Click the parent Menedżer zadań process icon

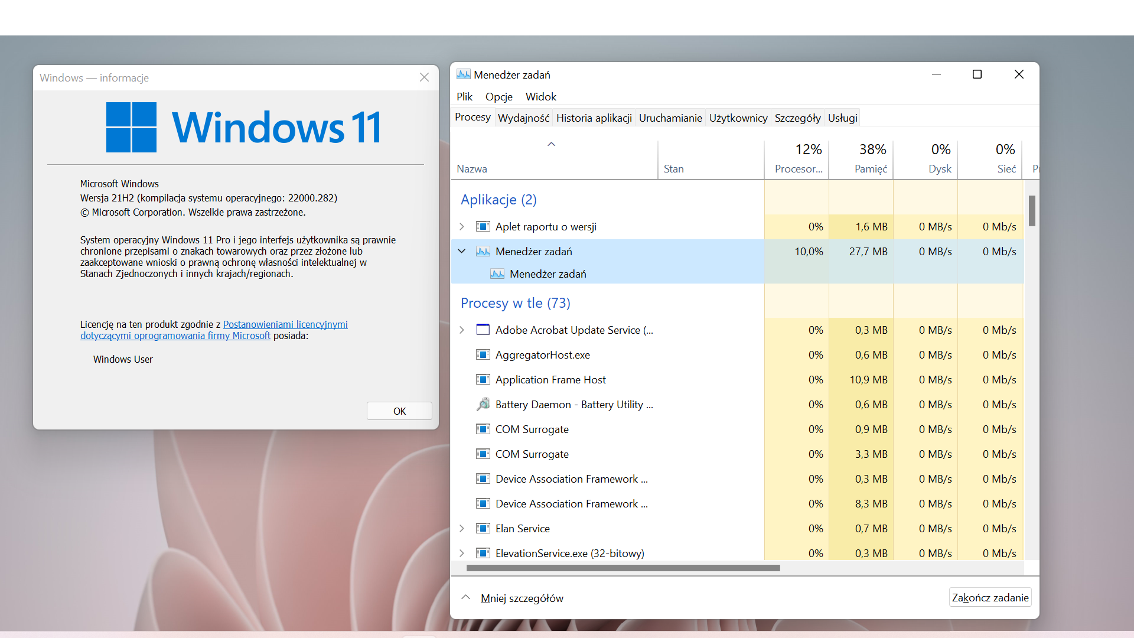[x=483, y=252]
